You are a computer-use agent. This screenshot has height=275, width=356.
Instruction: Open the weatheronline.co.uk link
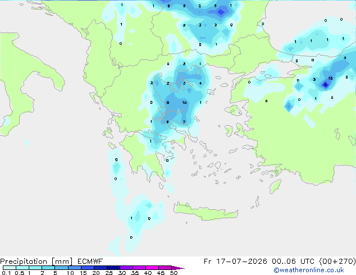pyautogui.click(x=309, y=270)
